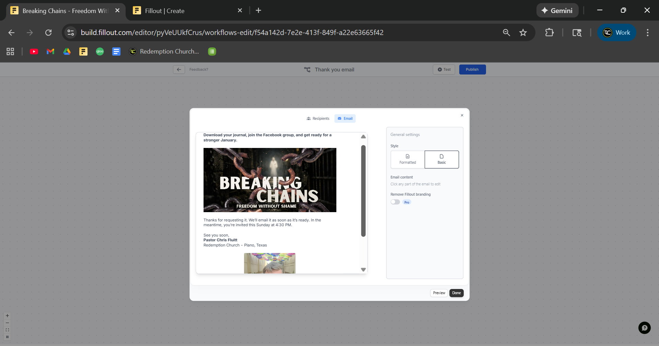Image resolution: width=659 pixels, height=346 pixels.
Task: Select the Basic email style
Action: tap(441, 159)
